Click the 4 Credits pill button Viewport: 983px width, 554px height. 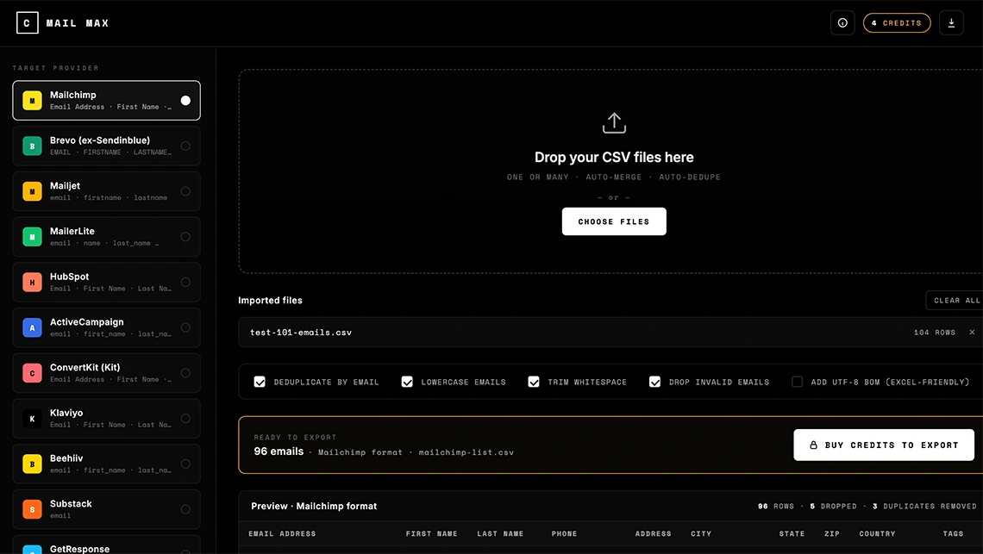pos(897,23)
